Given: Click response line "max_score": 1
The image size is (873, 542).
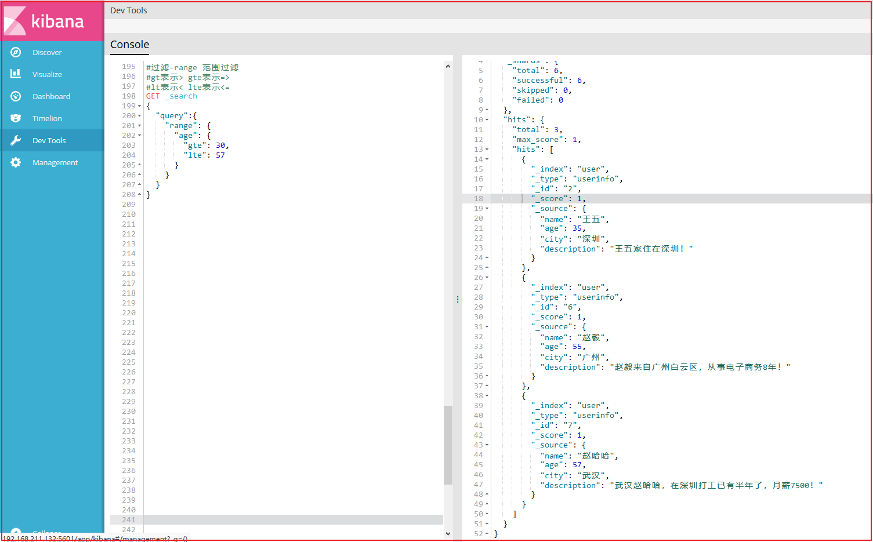Looking at the screenshot, I should 547,140.
